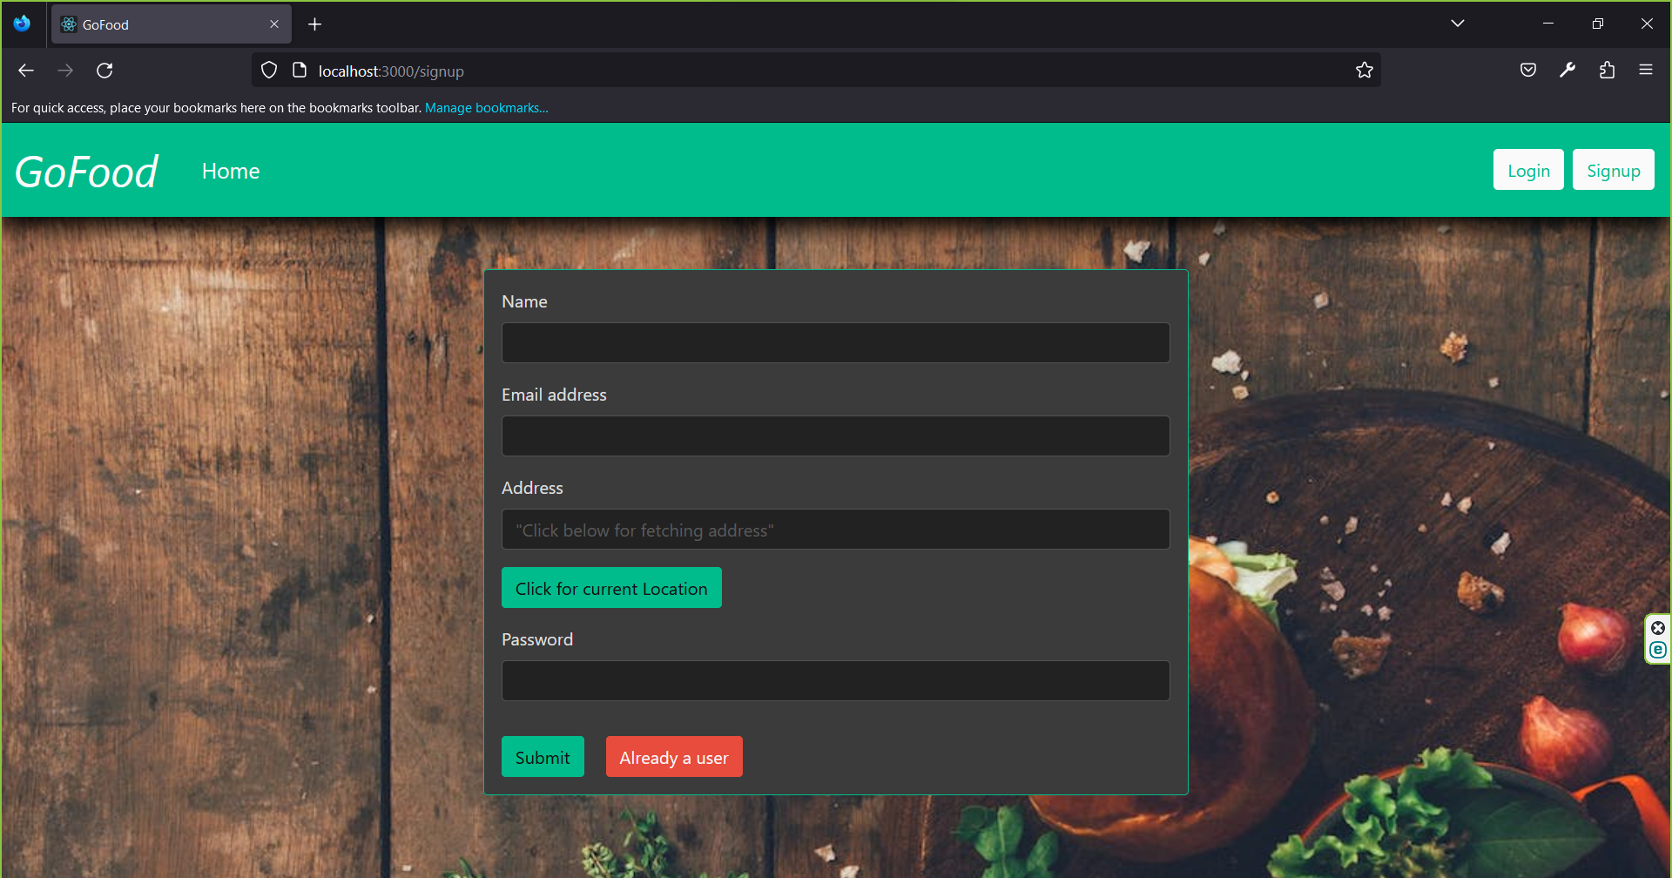
Task: Bookmark this page with the star icon
Action: 1364,71
